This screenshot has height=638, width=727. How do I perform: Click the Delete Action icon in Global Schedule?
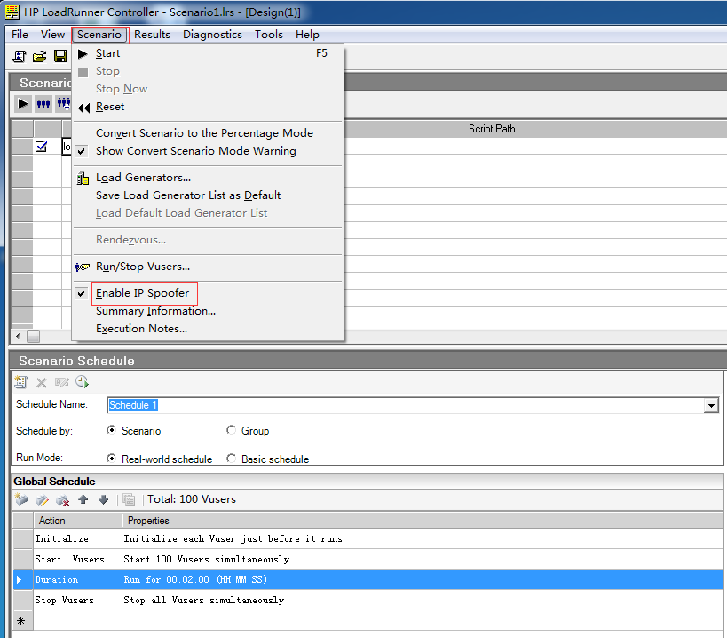(62, 499)
